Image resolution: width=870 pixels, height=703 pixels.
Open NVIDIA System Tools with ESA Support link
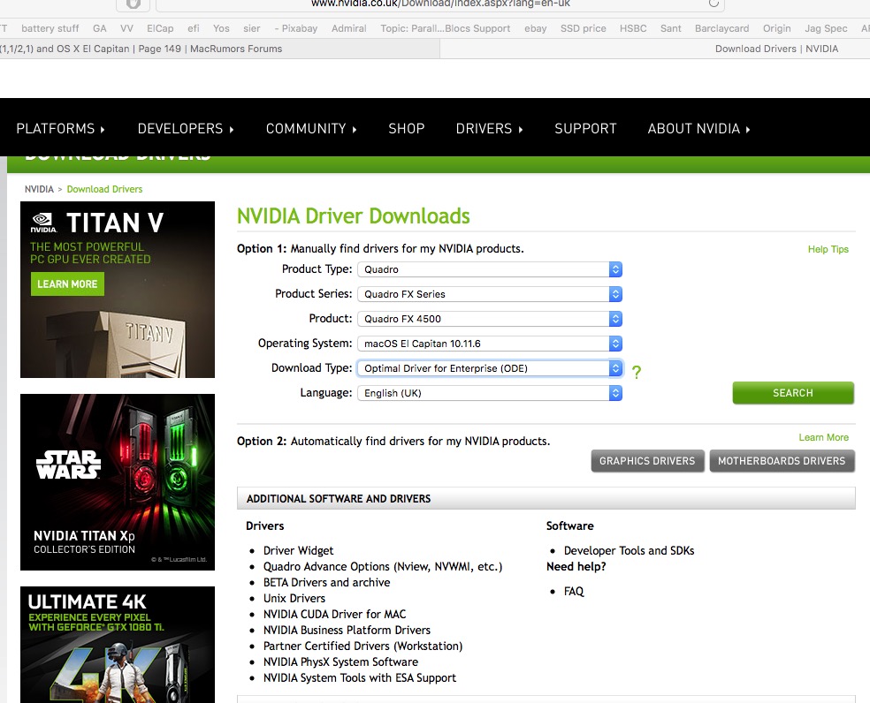pos(360,677)
